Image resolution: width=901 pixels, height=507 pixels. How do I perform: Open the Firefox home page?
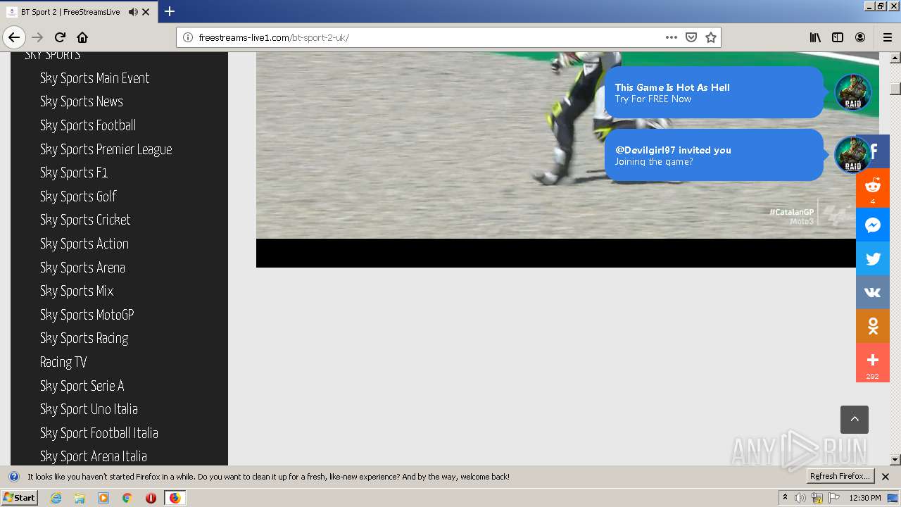point(82,37)
